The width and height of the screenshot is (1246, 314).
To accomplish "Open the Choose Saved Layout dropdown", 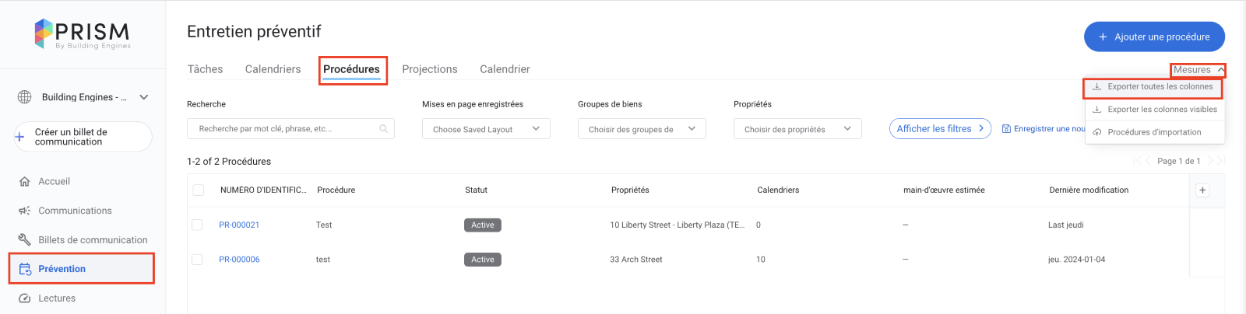I will click(x=486, y=129).
